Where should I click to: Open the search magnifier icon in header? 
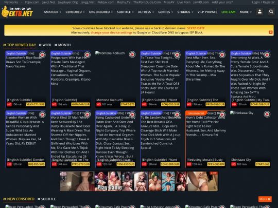[271, 12]
